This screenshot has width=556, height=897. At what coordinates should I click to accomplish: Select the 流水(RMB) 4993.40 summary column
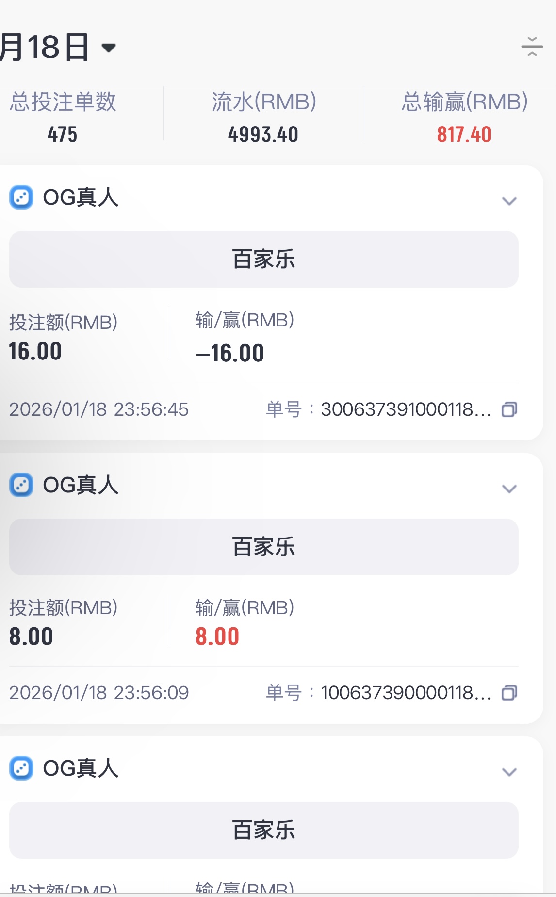263,117
